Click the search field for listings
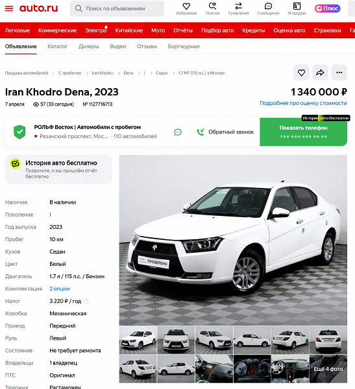This screenshot has height=389, width=355. click(117, 8)
